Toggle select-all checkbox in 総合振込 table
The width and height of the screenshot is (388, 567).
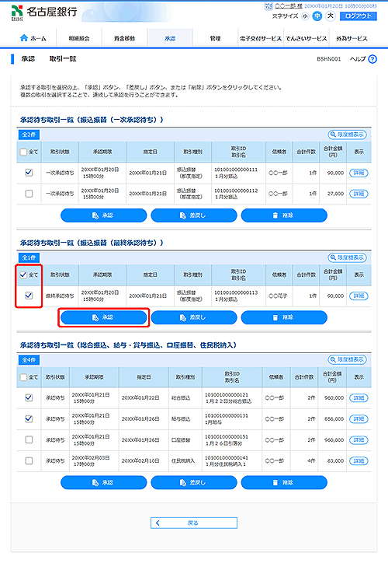click(23, 377)
